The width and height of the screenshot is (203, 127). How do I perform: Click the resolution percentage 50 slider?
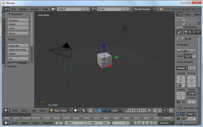pyautogui.click(x=181, y=85)
